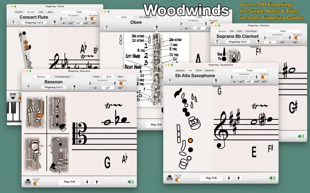
Task: Toggle Note Names in the Saxophones window
Action: pyautogui.click(x=264, y=77)
